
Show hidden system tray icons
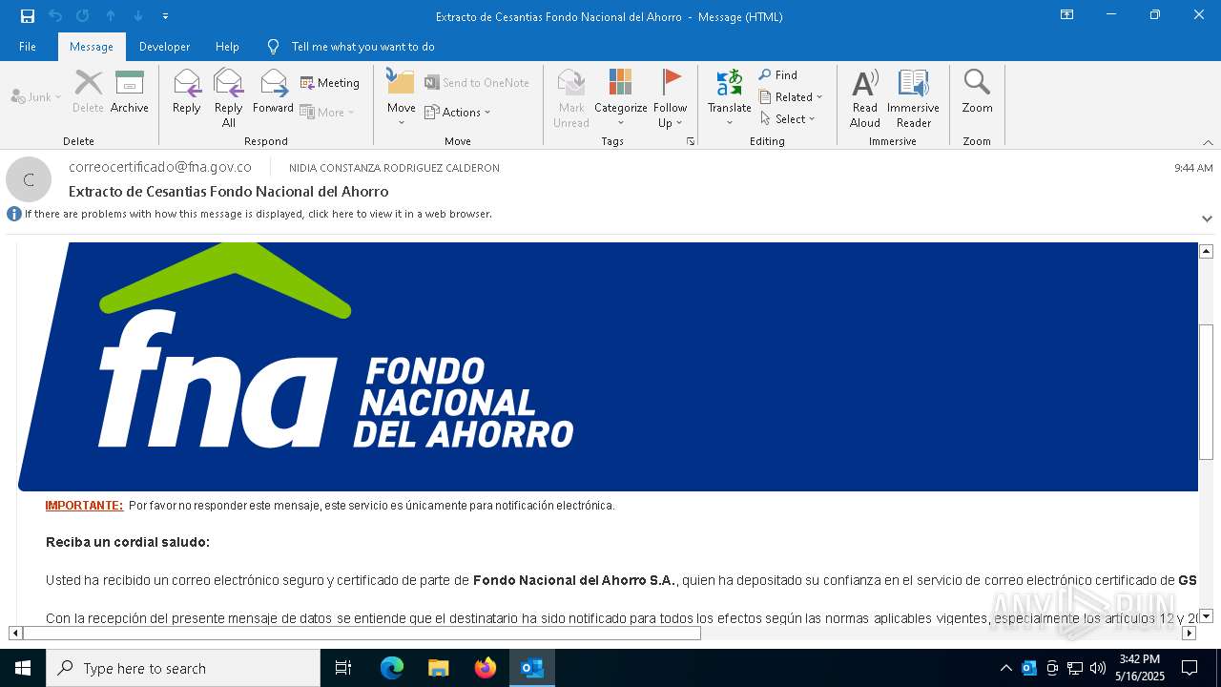point(1005,668)
